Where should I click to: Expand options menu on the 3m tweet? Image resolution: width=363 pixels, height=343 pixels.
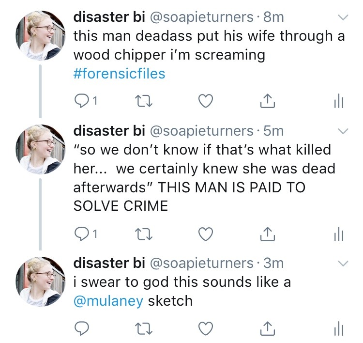tap(343, 264)
